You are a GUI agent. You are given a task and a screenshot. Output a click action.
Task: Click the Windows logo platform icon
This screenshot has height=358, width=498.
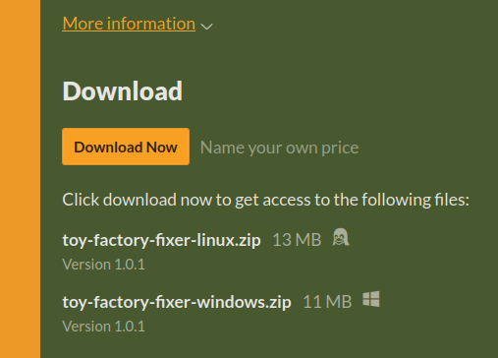371,299
